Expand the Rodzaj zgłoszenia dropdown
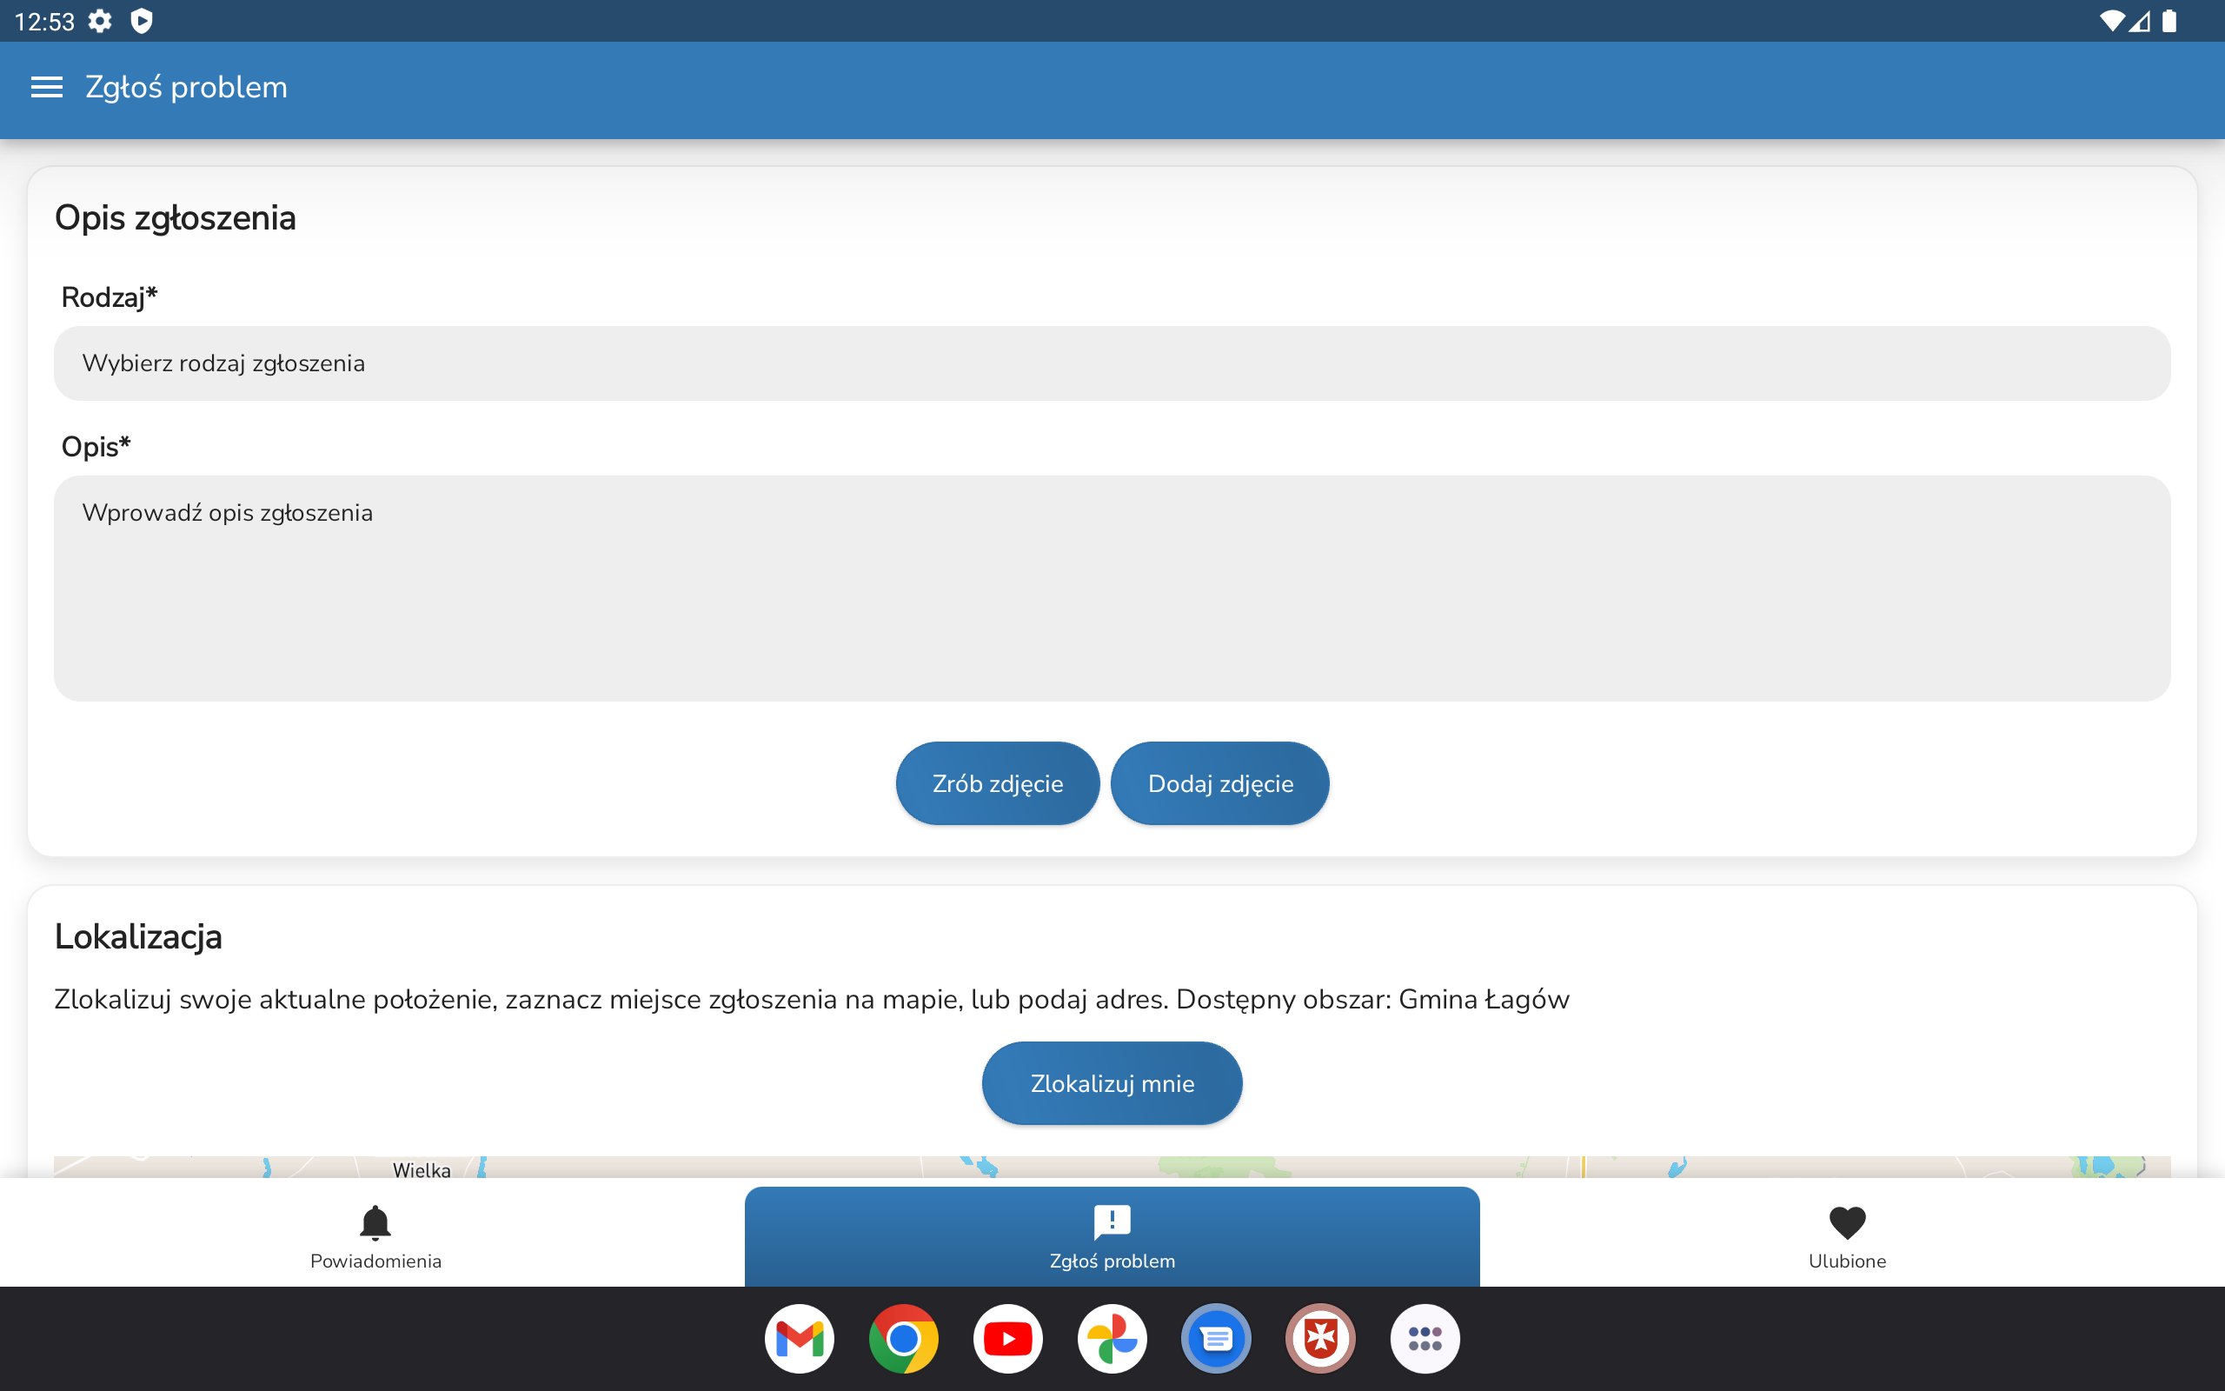2225x1391 pixels. 1112,363
